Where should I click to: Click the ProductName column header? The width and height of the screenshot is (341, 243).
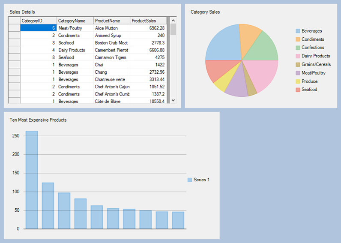pos(111,21)
